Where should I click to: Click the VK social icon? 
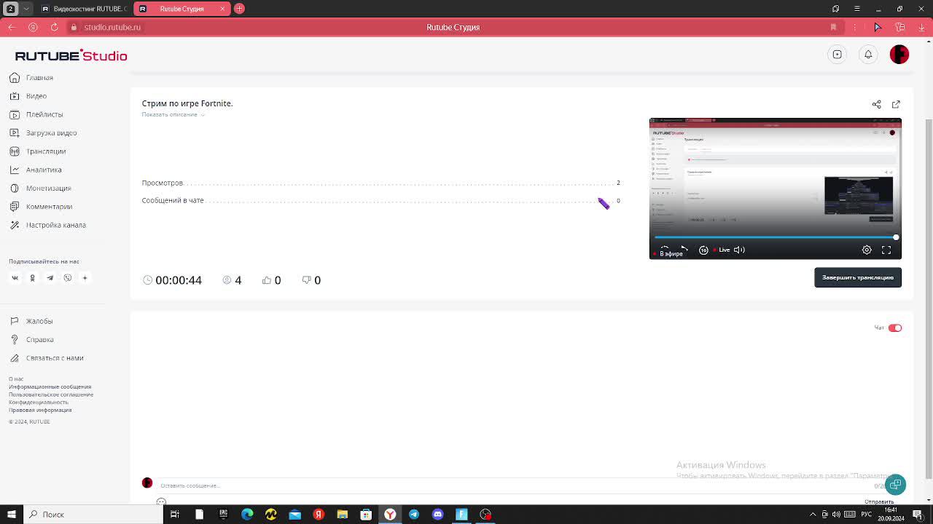tap(15, 278)
